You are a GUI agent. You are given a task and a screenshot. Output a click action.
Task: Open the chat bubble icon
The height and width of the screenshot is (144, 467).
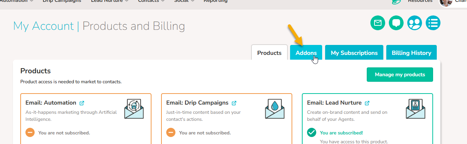(396, 23)
